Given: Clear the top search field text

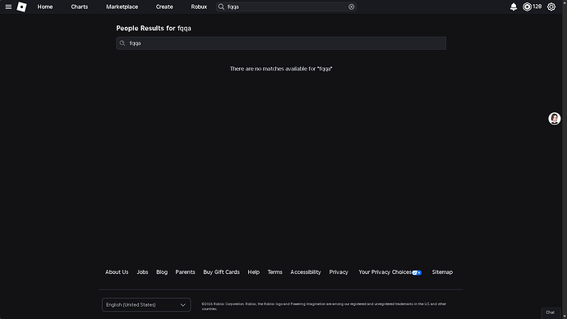Looking at the screenshot, I should click(351, 7).
